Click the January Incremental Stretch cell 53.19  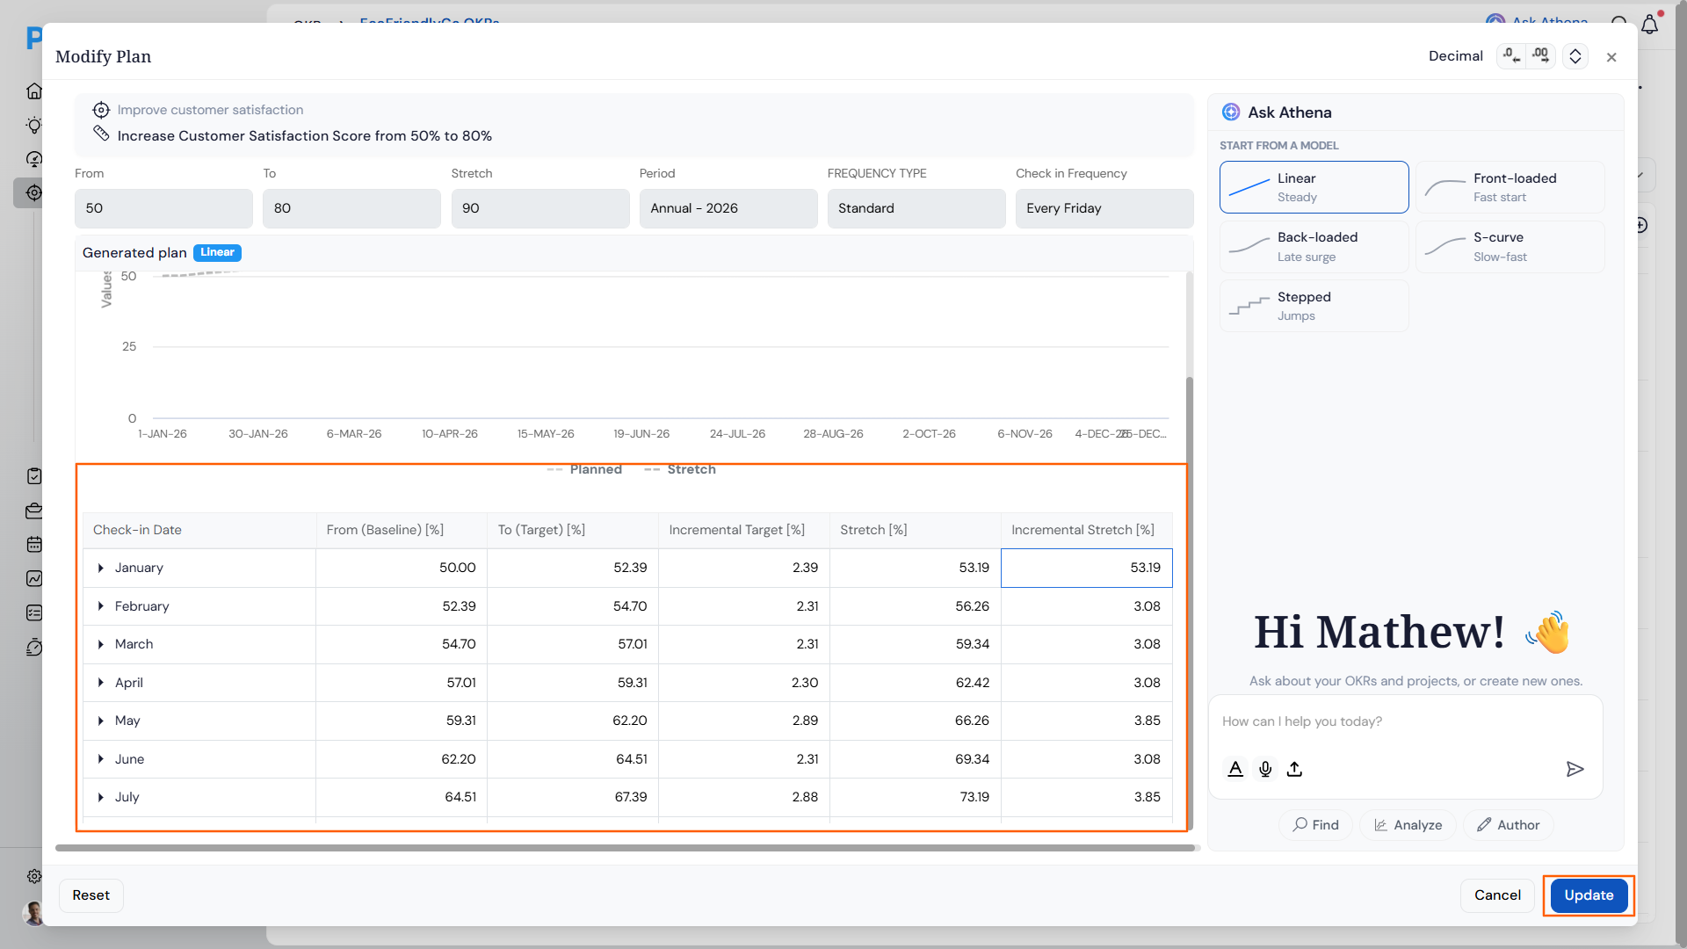click(x=1087, y=569)
